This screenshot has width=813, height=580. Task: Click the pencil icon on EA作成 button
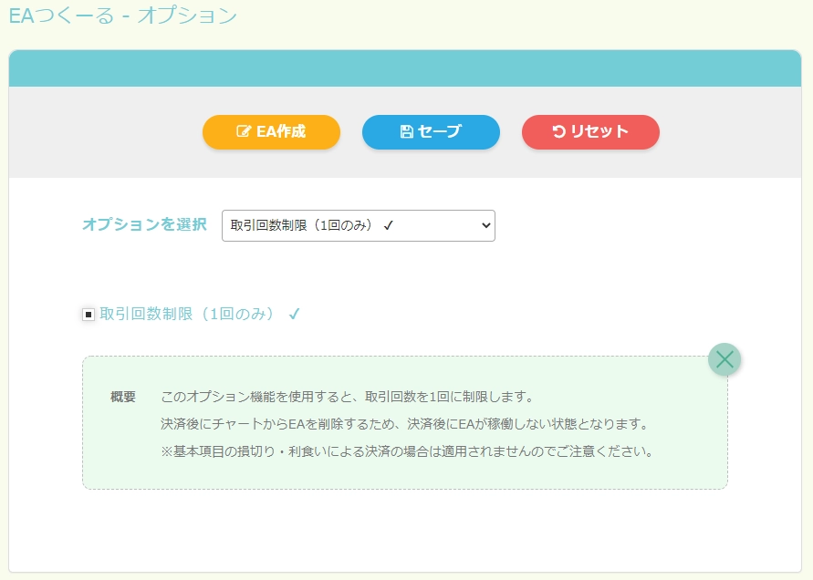(244, 131)
